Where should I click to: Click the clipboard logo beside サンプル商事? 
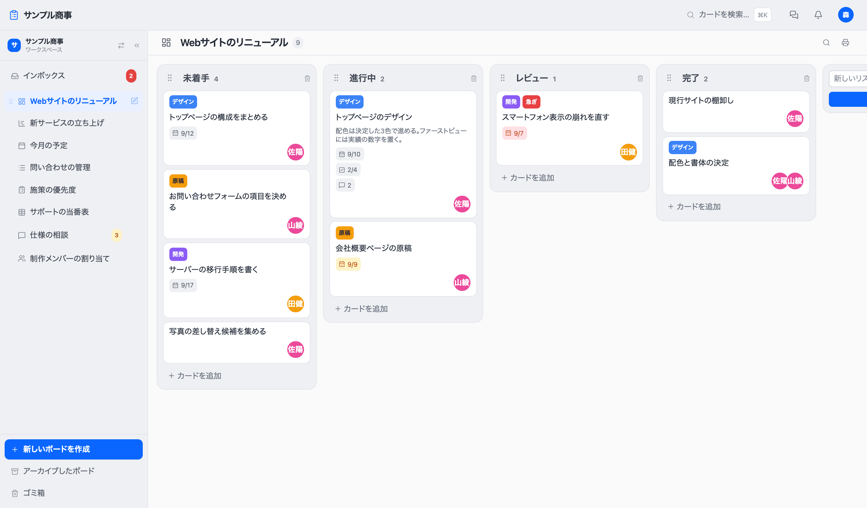(14, 15)
